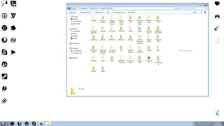Go to Computer in address breadcrumb

(x=83, y=8)
